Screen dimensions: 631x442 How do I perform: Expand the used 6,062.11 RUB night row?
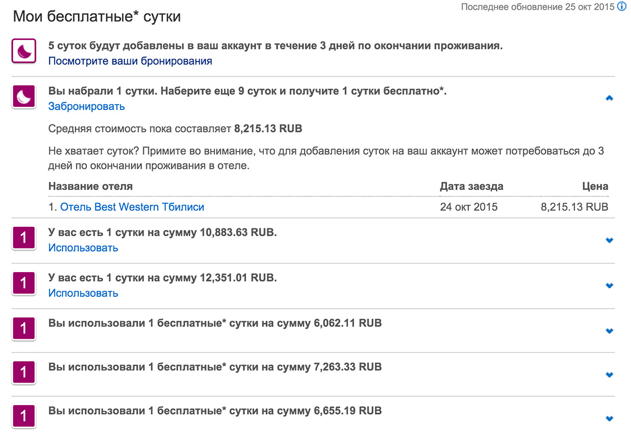tap(609, 331)
